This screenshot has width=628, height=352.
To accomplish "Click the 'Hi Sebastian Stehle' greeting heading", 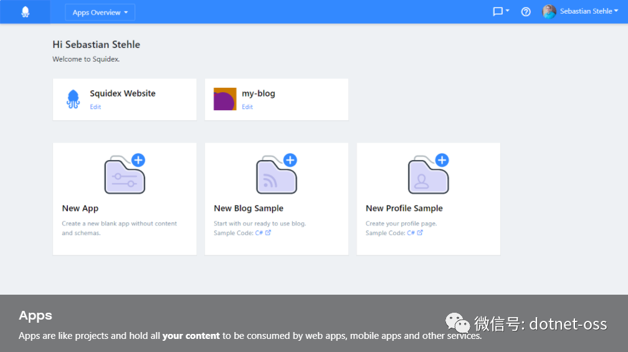I will pyautogui.click(x=96, y=44).
